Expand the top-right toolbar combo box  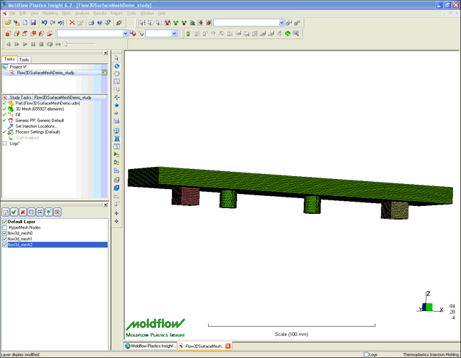pos(282,23)
